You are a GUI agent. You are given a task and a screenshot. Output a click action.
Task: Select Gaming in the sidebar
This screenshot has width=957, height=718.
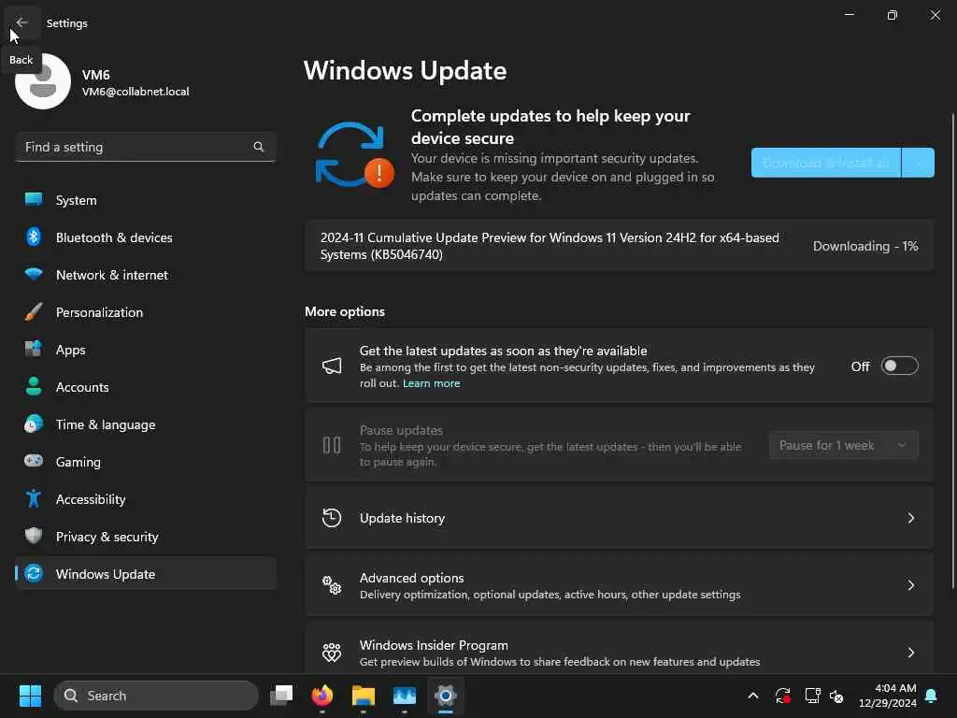pyautogui.click(x=145, y=461)
